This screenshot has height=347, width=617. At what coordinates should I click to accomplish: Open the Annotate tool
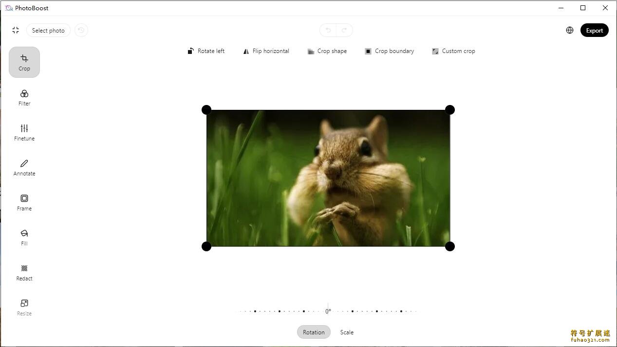click(x=24, y=167)
